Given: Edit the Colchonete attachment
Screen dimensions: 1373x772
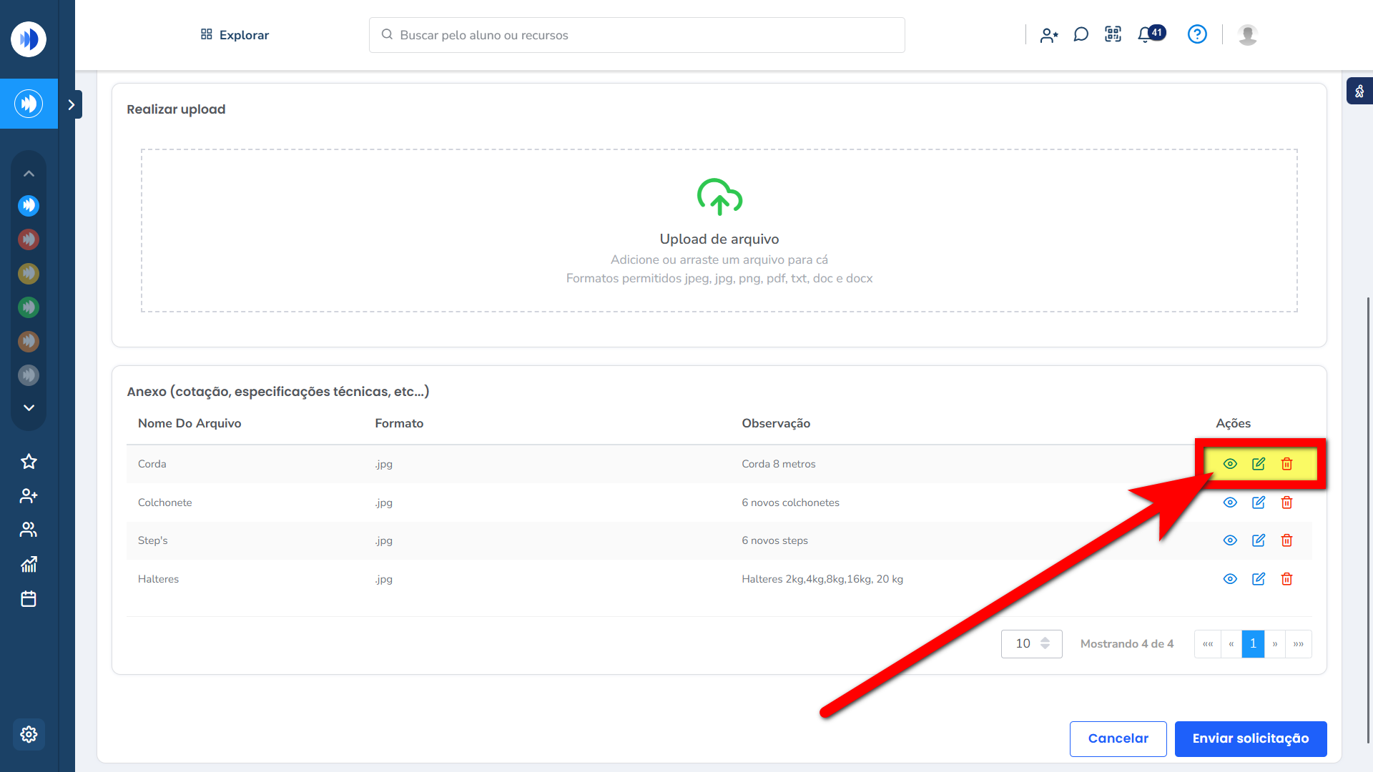Looking at the screenshot, I should click(x=1259, y=503).
